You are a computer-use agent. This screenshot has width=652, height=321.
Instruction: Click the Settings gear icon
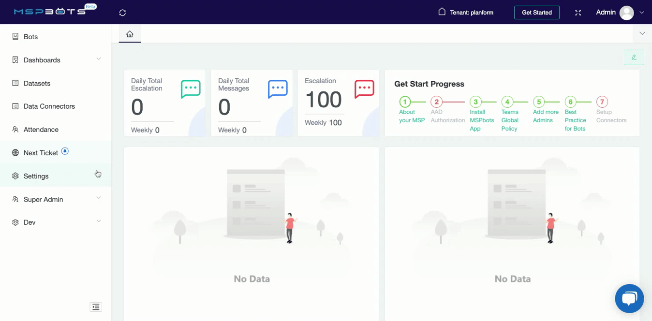point(15,176)
